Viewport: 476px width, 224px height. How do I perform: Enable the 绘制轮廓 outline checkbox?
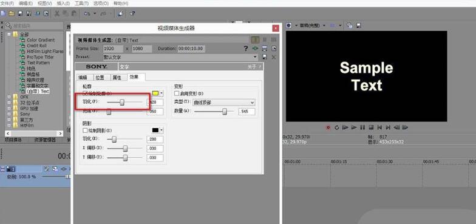(x=86, y=93)
